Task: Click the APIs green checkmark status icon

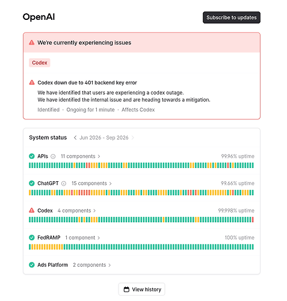Action: [x=32, y=156]
